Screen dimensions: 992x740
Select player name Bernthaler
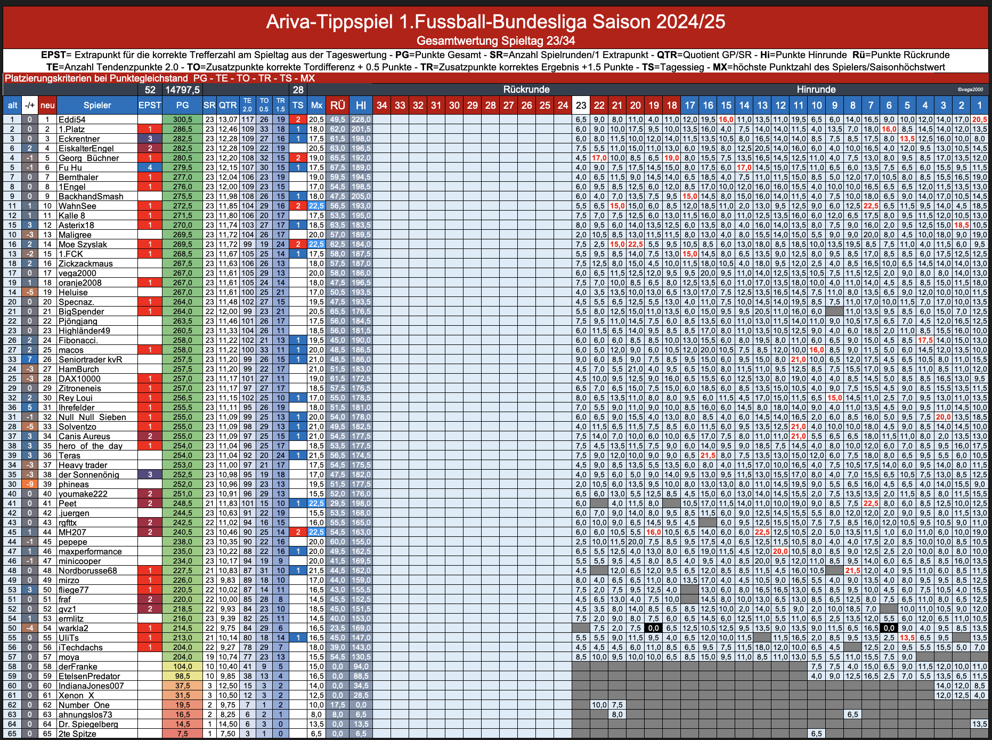point(78,177)
